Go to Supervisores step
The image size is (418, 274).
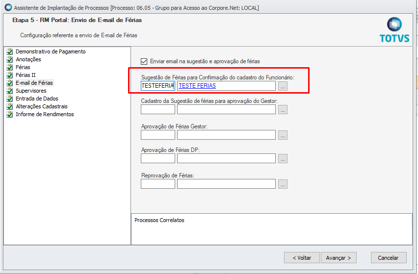pyautogui.click(x=31, y=91)
